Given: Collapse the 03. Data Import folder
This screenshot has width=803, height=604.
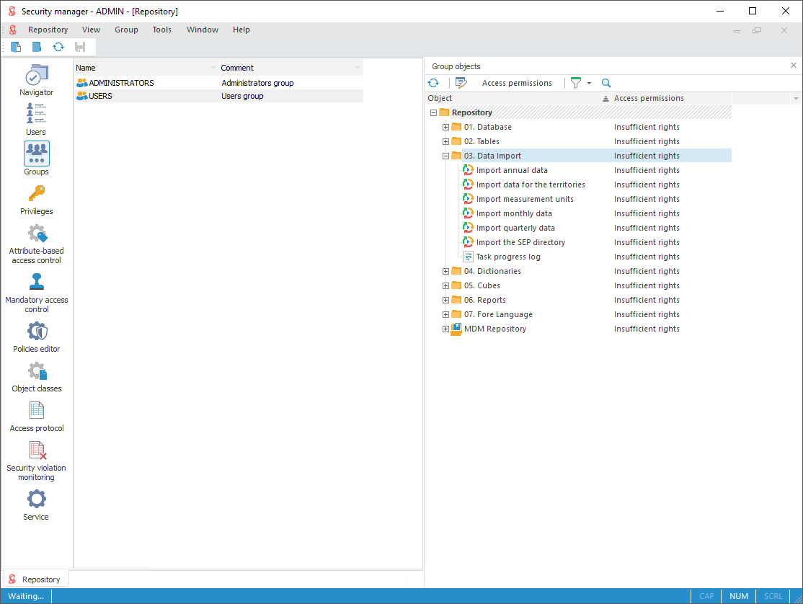Looking at the screenshot, I should pyautogui.click(x=446, y=156).
